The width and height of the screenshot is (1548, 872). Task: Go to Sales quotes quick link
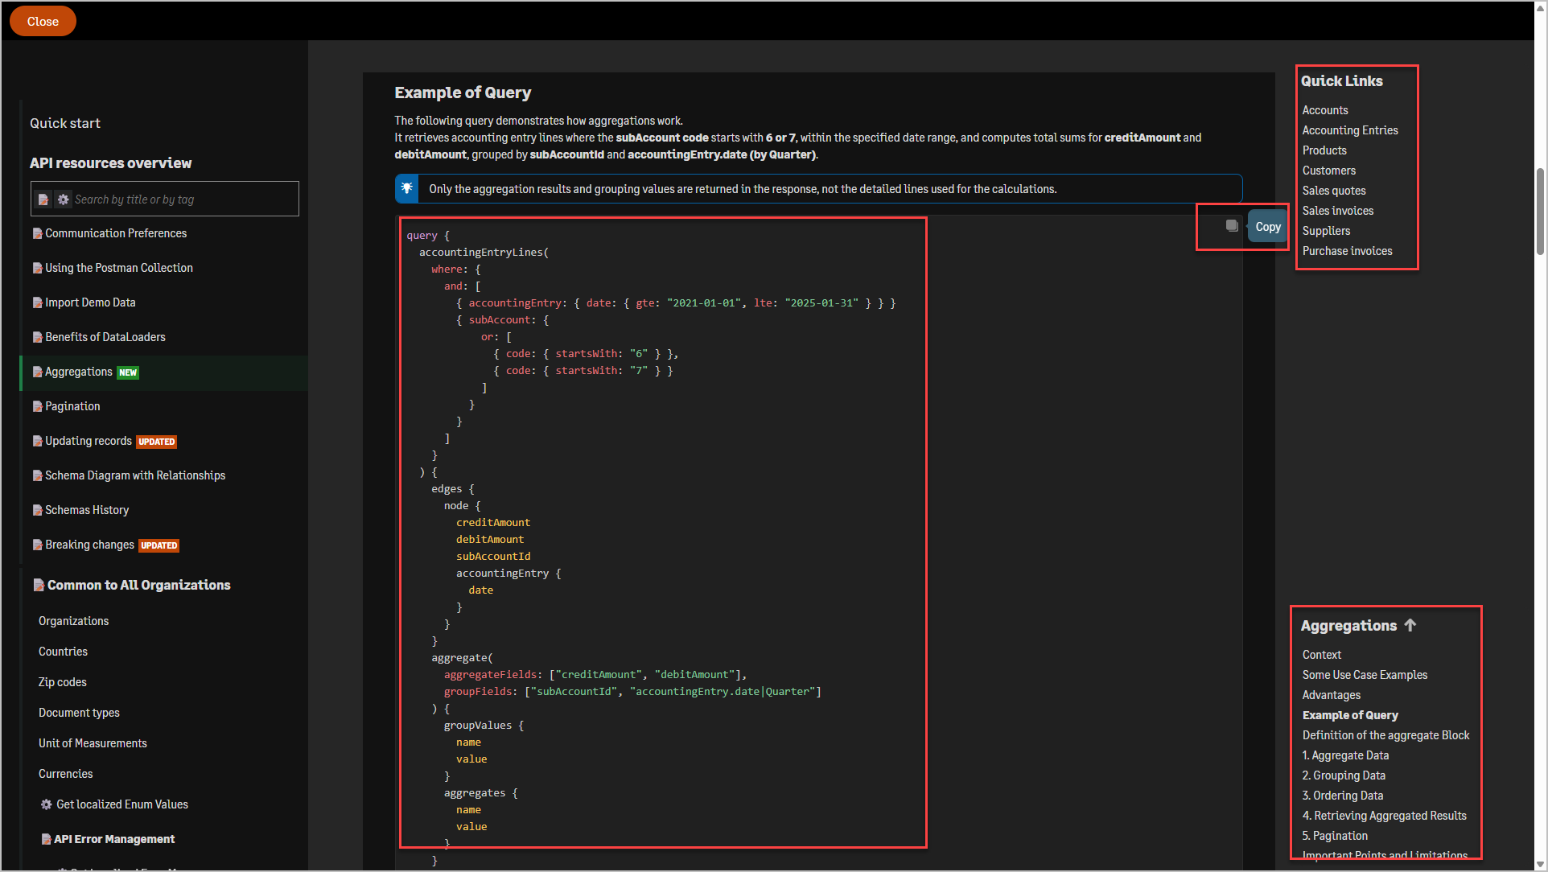click(1334, 191)
